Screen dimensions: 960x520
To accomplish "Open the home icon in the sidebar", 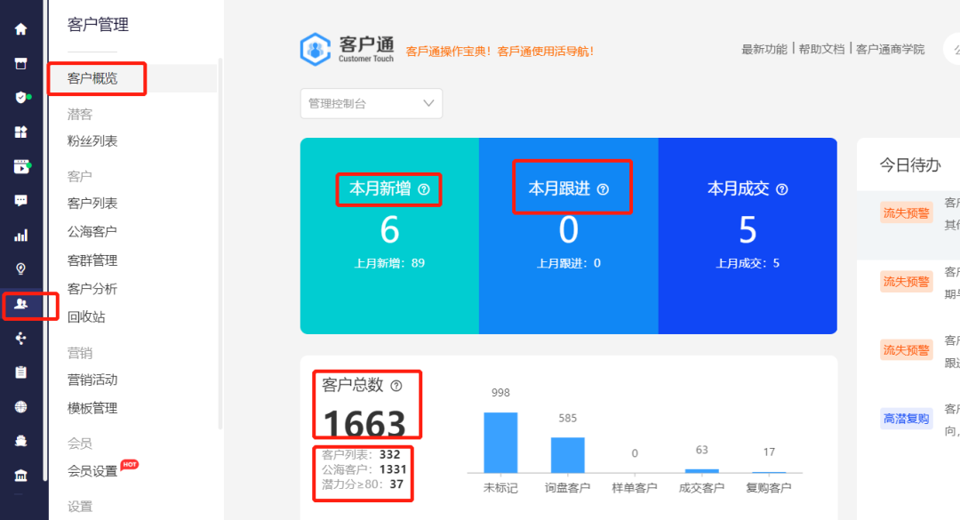I will 20,28.
